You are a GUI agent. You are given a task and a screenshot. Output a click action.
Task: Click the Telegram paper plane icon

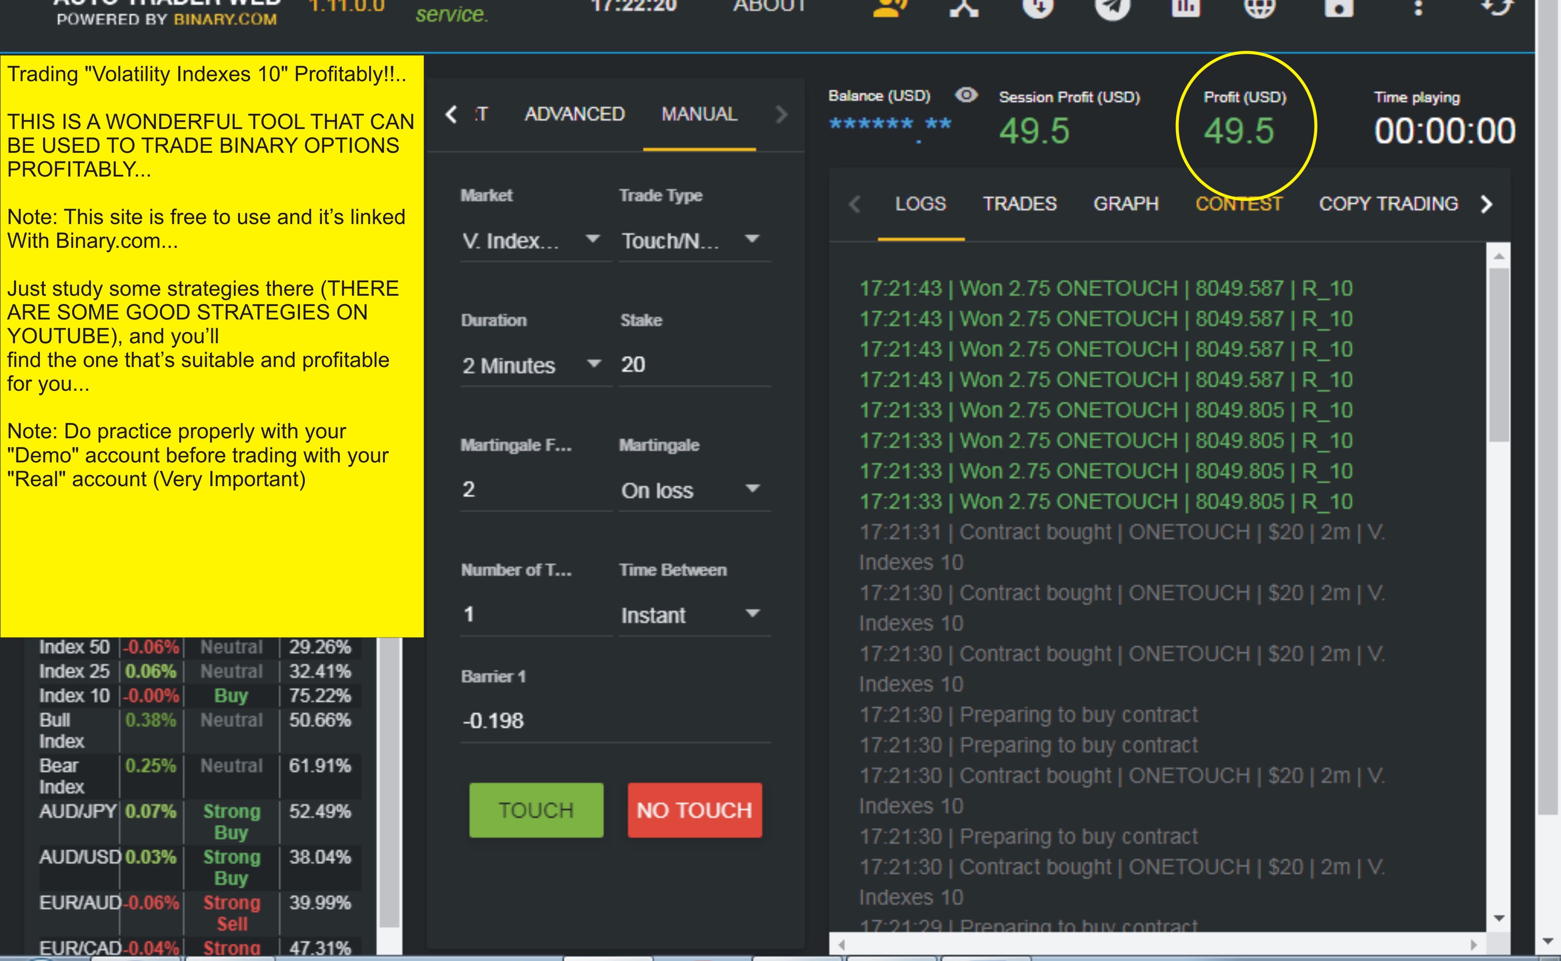tap(1112, 8)
